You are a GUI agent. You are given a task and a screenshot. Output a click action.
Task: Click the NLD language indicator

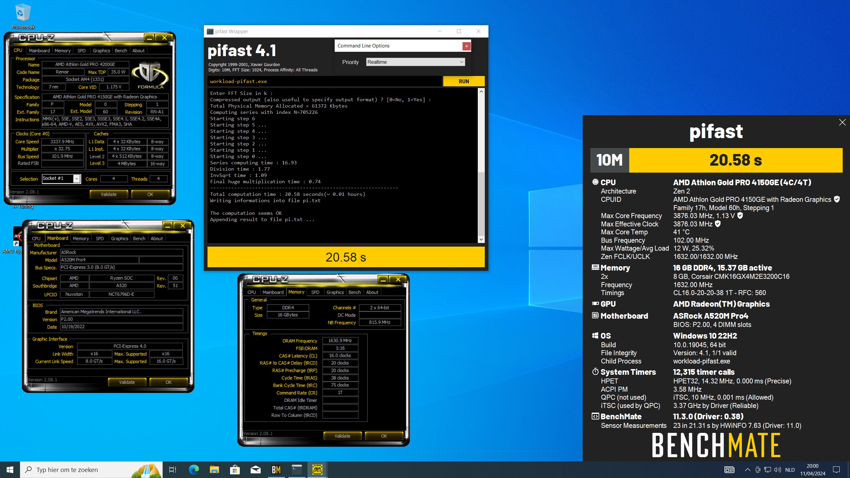point(790,470)
